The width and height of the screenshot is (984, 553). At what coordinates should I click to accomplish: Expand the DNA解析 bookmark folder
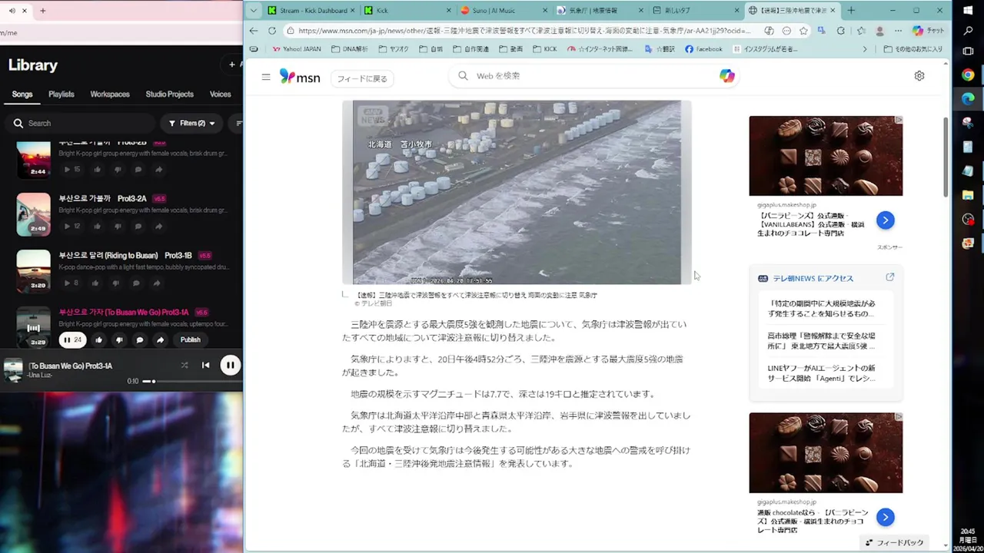[x=350, y=49]
